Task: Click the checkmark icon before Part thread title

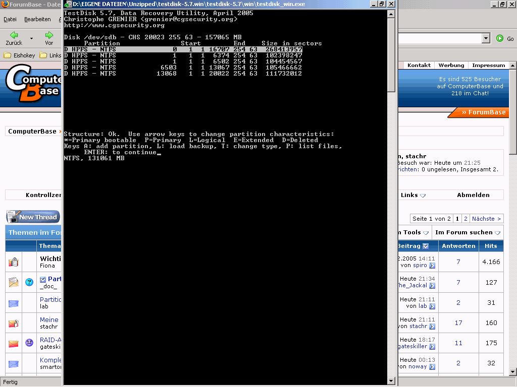Action: (43, 279)
